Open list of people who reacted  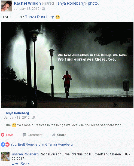click(41, 145)
